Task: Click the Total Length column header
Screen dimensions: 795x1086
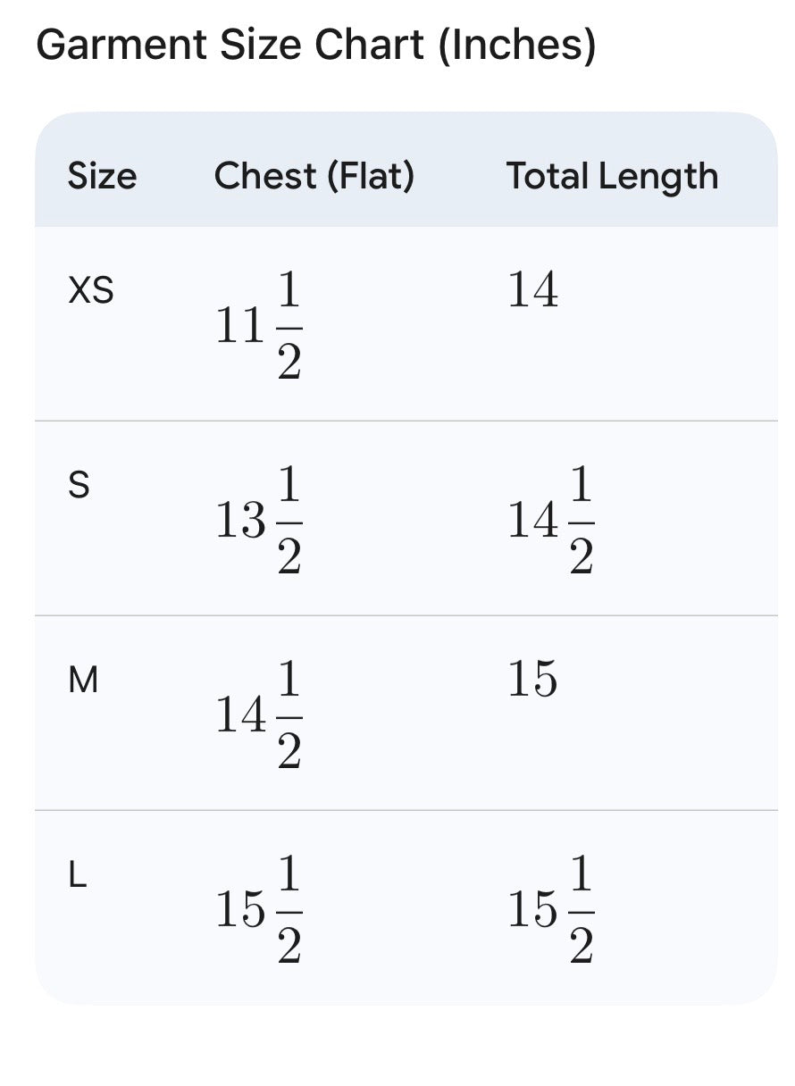Action: 613,177
